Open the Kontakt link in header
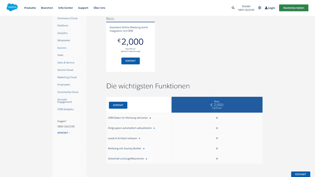 (x=246, y=6)
